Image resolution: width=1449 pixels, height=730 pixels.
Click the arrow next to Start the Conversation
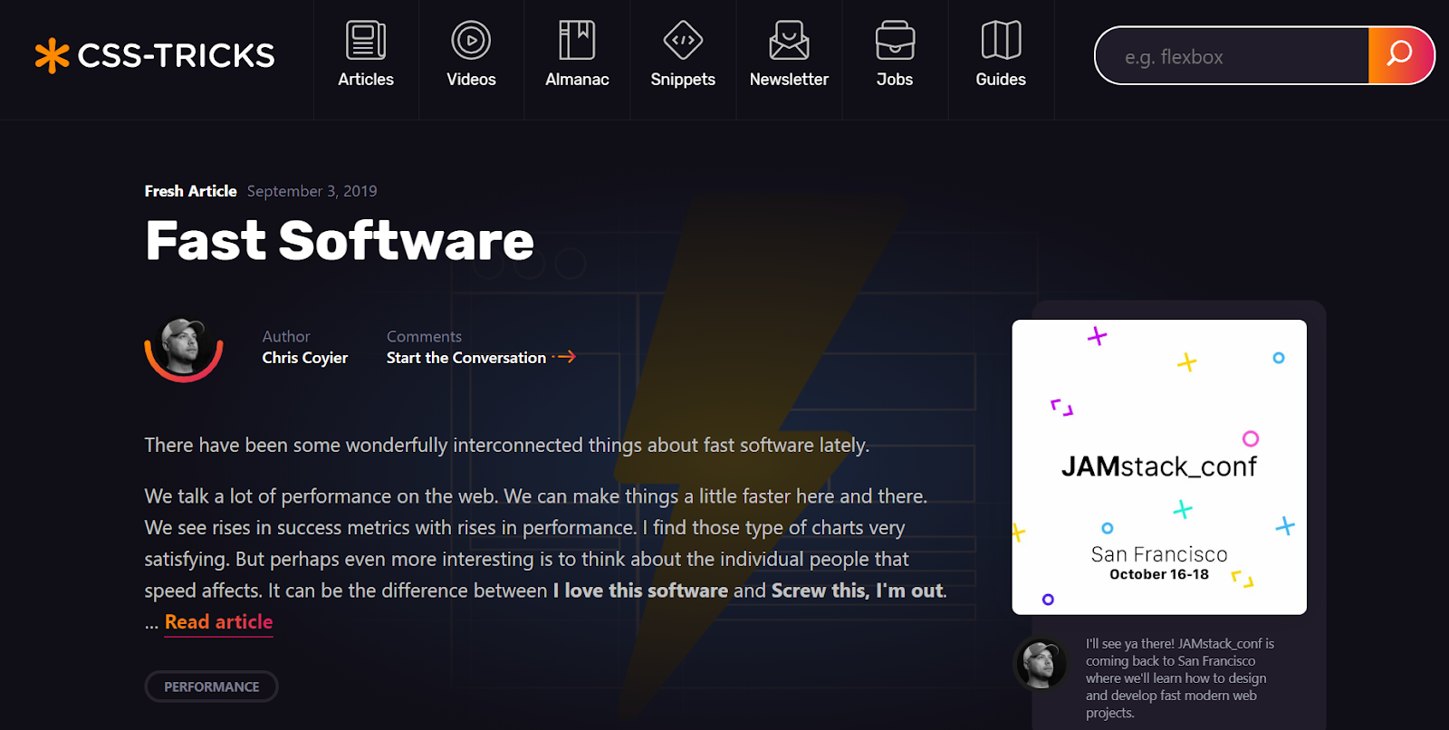564,357
